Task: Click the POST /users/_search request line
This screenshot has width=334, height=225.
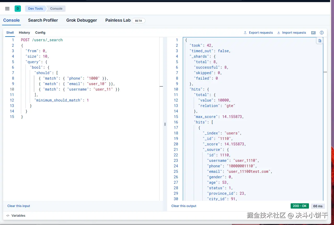Action: pyautogui.click(x=42, y=40)
